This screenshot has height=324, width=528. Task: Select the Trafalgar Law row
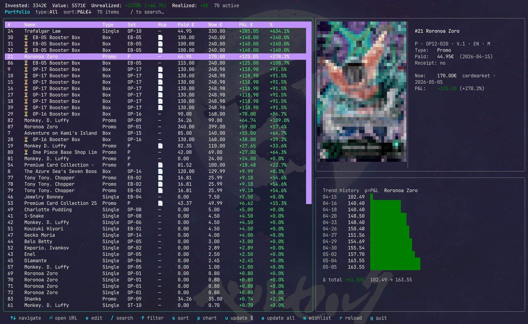click(155, 31)
